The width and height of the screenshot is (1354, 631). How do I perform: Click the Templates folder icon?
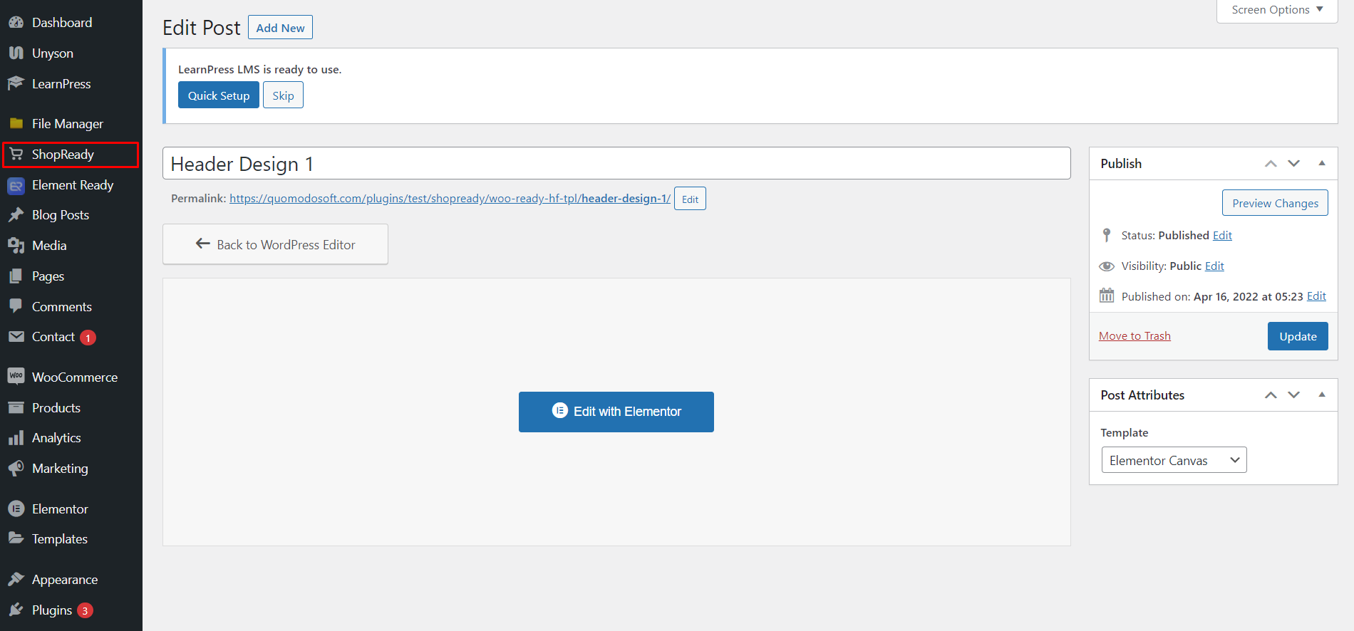[x=16, y=538]
